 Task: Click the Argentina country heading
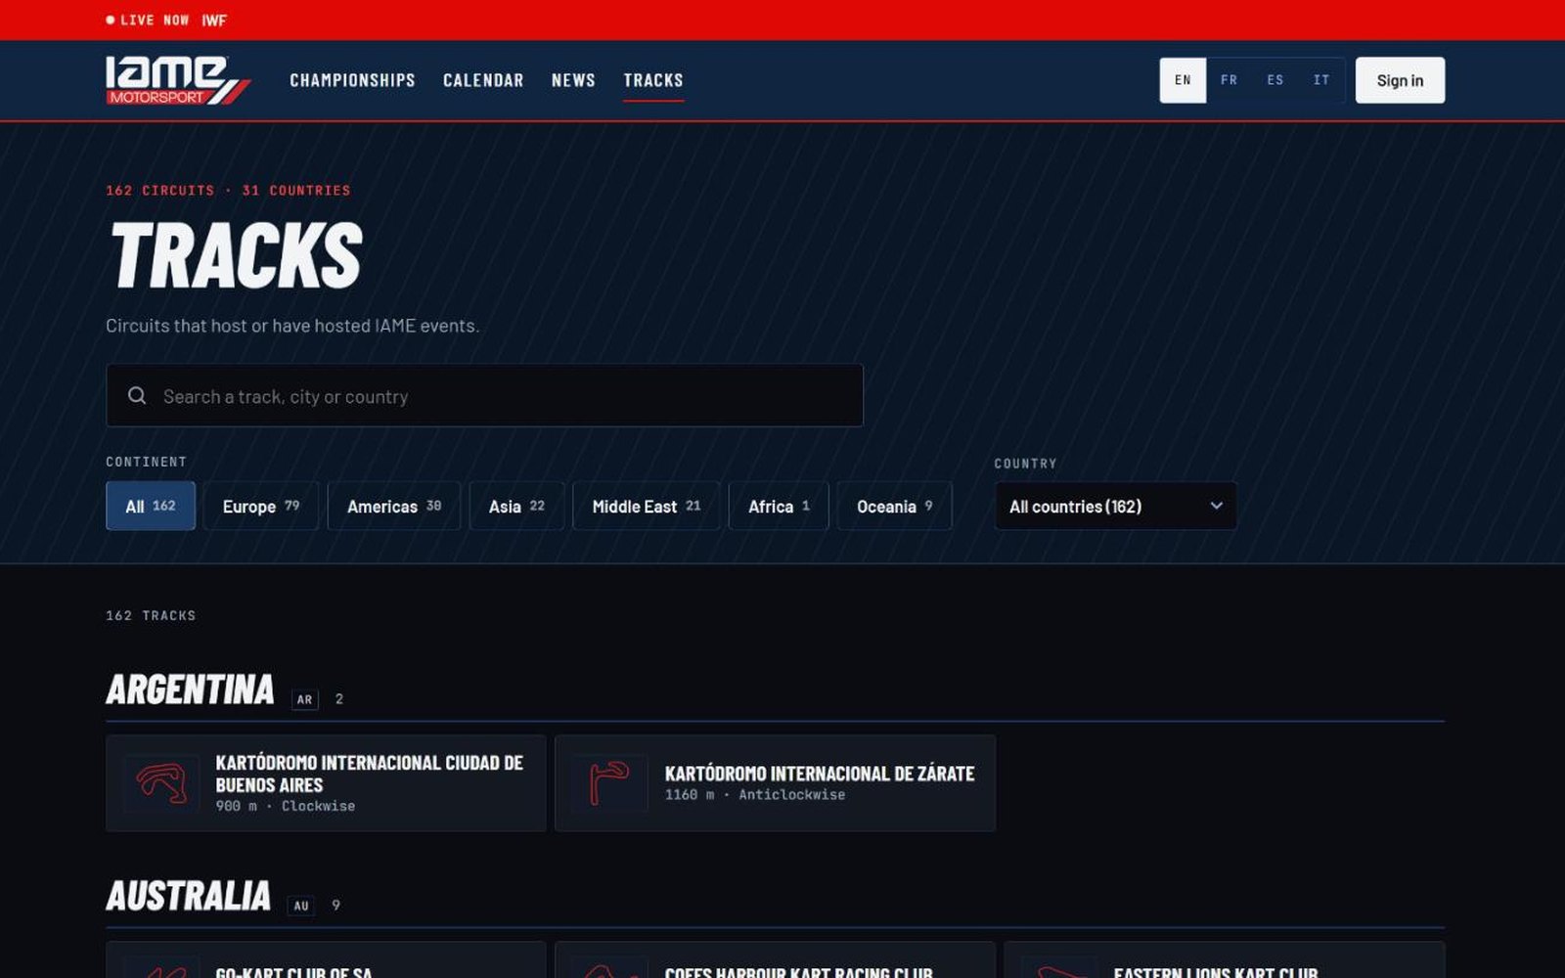tap(190, 689)
